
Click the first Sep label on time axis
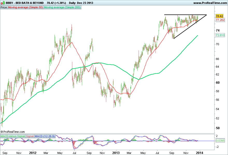(5, 153)
